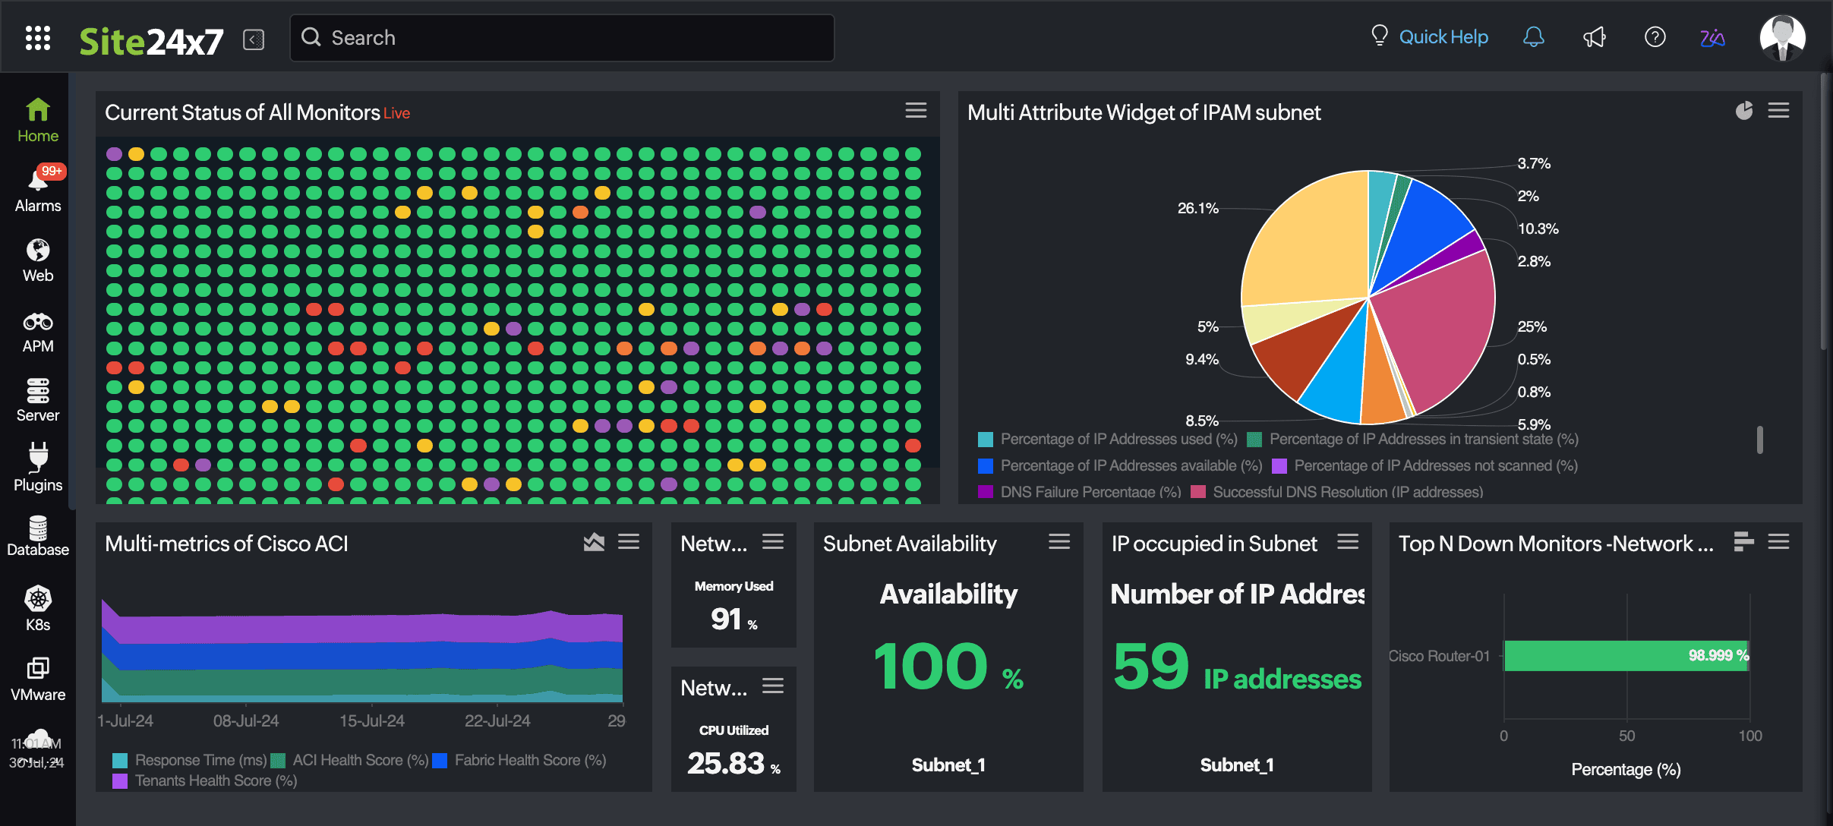Open the apps grid launcher icon
Viewport: 1833px width, 826px height.
click(x=38, y=38)
